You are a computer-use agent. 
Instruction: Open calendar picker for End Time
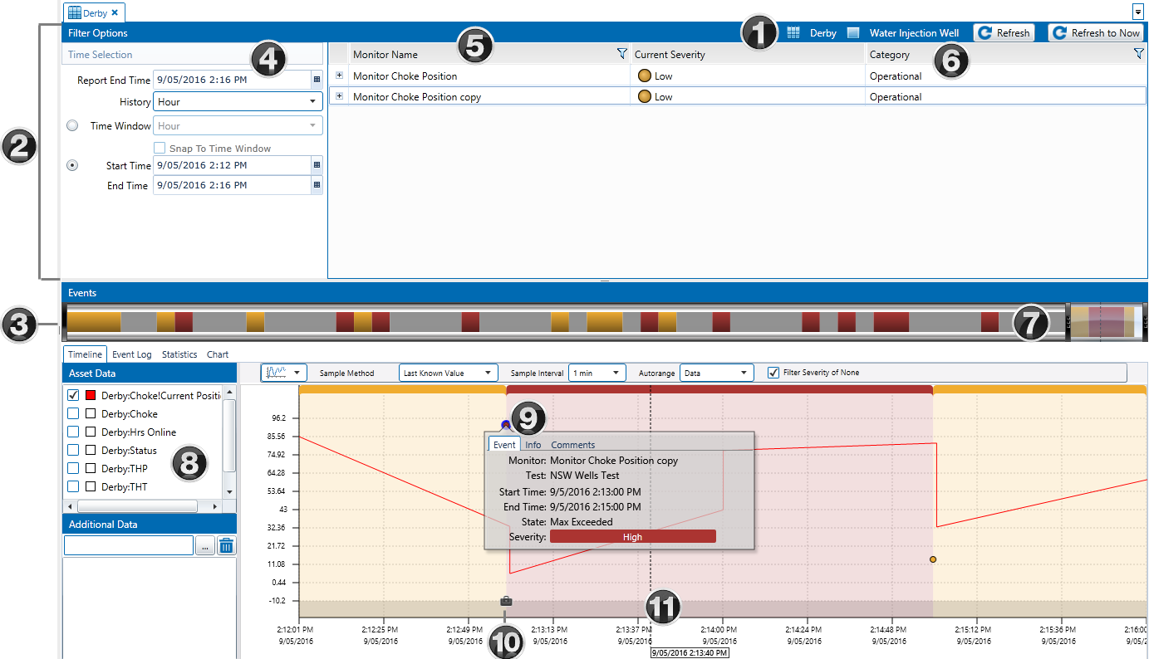pyautogui.click(x=317, y=186)
